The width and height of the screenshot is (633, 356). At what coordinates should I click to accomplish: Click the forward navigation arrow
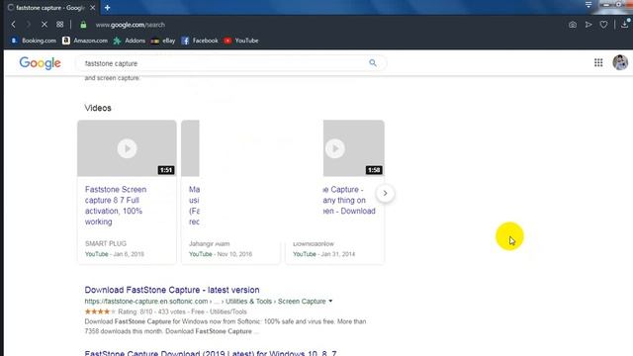pyautogui.click(x=29, y=25)
